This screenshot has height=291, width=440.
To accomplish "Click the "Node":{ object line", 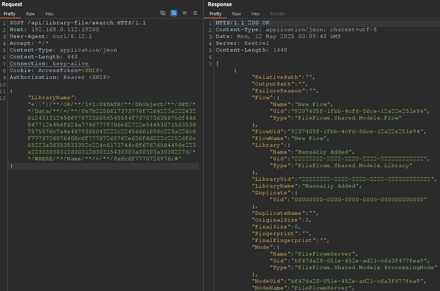I will point(266,247).
